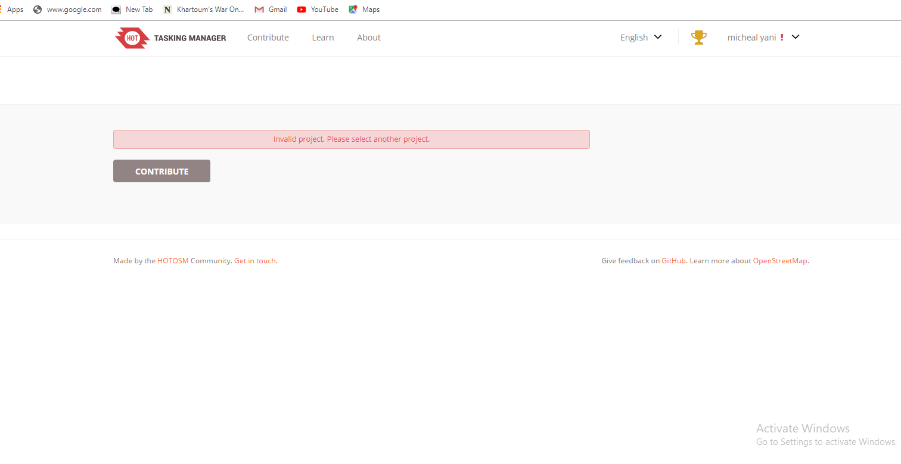Viewport: 901px width, 464px height.
Task: Open the trophy achievements icon
Action: (x=699, y=38)
